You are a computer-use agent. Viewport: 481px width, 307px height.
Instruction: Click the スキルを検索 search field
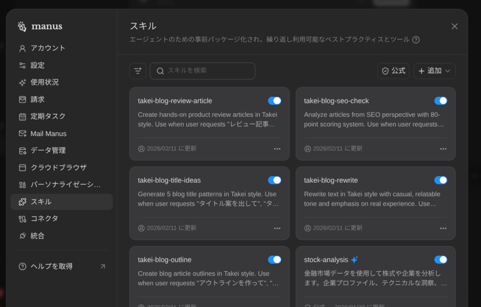pyautogui.click(x=207, y=71)
